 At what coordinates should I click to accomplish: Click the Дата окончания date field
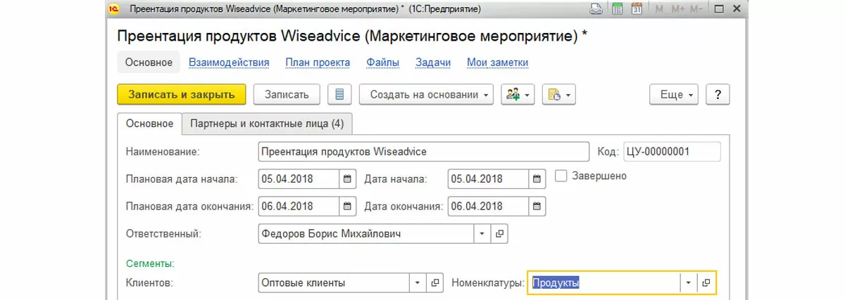click(488, 207)
